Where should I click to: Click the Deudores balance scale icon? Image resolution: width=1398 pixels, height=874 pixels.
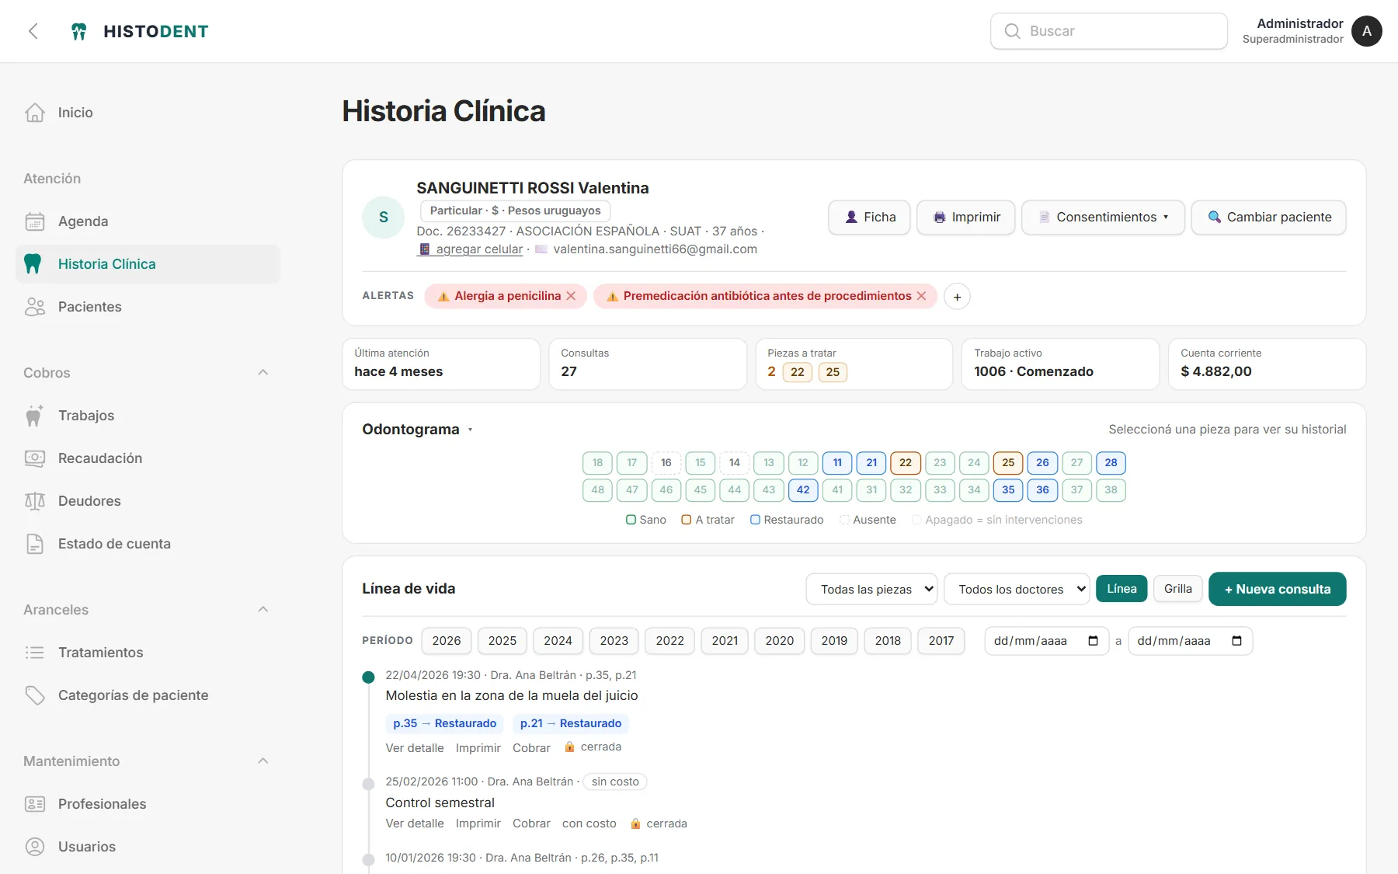pyautogui.click(x=35, y=501)
